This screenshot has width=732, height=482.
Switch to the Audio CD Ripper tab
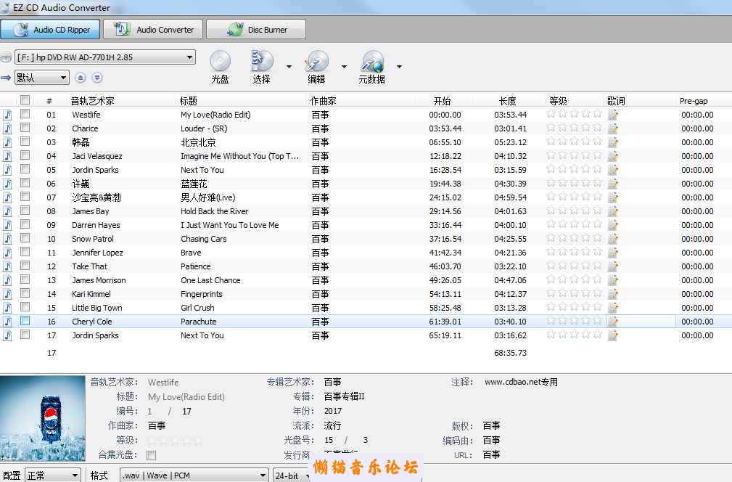click(x=50, y=30)
